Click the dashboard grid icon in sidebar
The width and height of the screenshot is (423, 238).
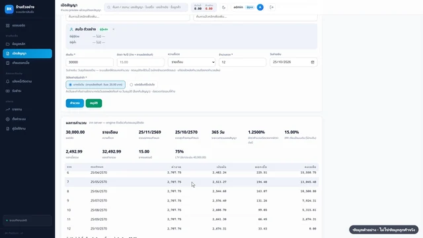coord(7,25)
